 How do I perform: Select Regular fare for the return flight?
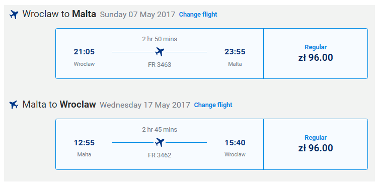tap(316, 144)
